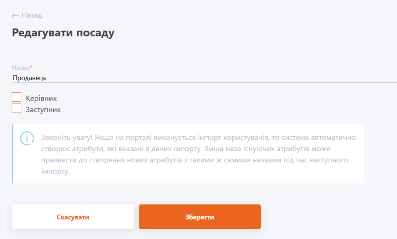Click empty space right of notice panel
This screenshot has width=397, height=239.
click(380, 154)
